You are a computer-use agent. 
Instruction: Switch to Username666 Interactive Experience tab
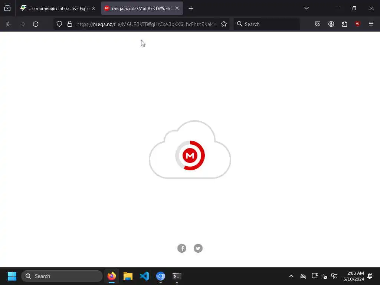(58, 9)
